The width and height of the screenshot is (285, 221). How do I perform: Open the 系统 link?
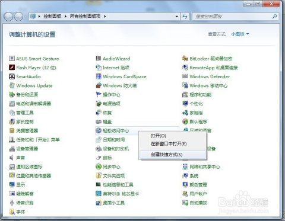pyautogui.click(x=194, y=175)
